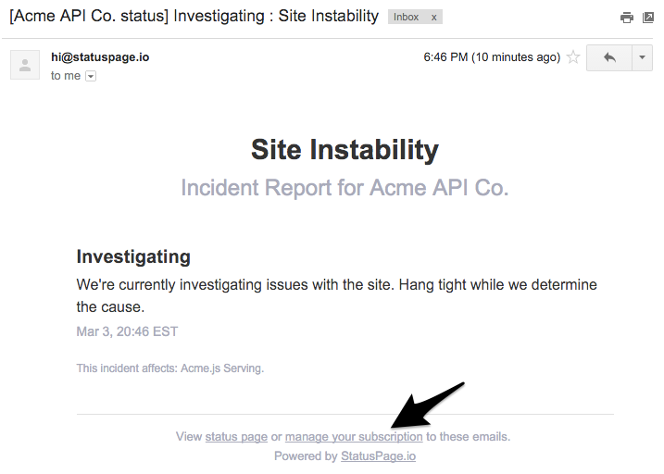664x474 pixels.
Task: Star the message from hi@statuspage.io
Action: pos(573,56)
